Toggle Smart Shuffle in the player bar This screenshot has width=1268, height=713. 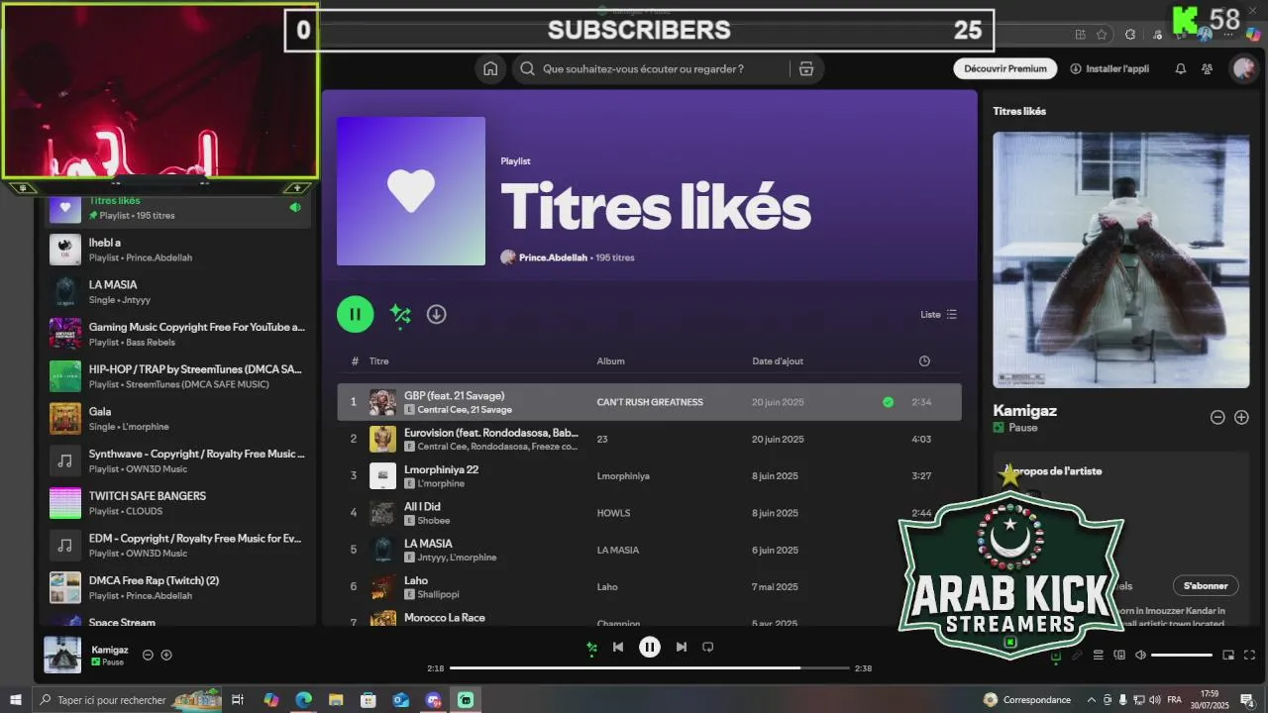pyautogui.click(x=591, y=647)
